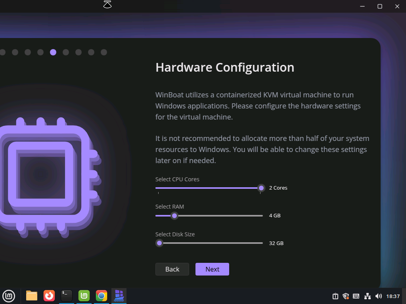The height and width of the screenshot is (304, 406).
Task: Open the volume control tray icon
Action: click(379, 296)
